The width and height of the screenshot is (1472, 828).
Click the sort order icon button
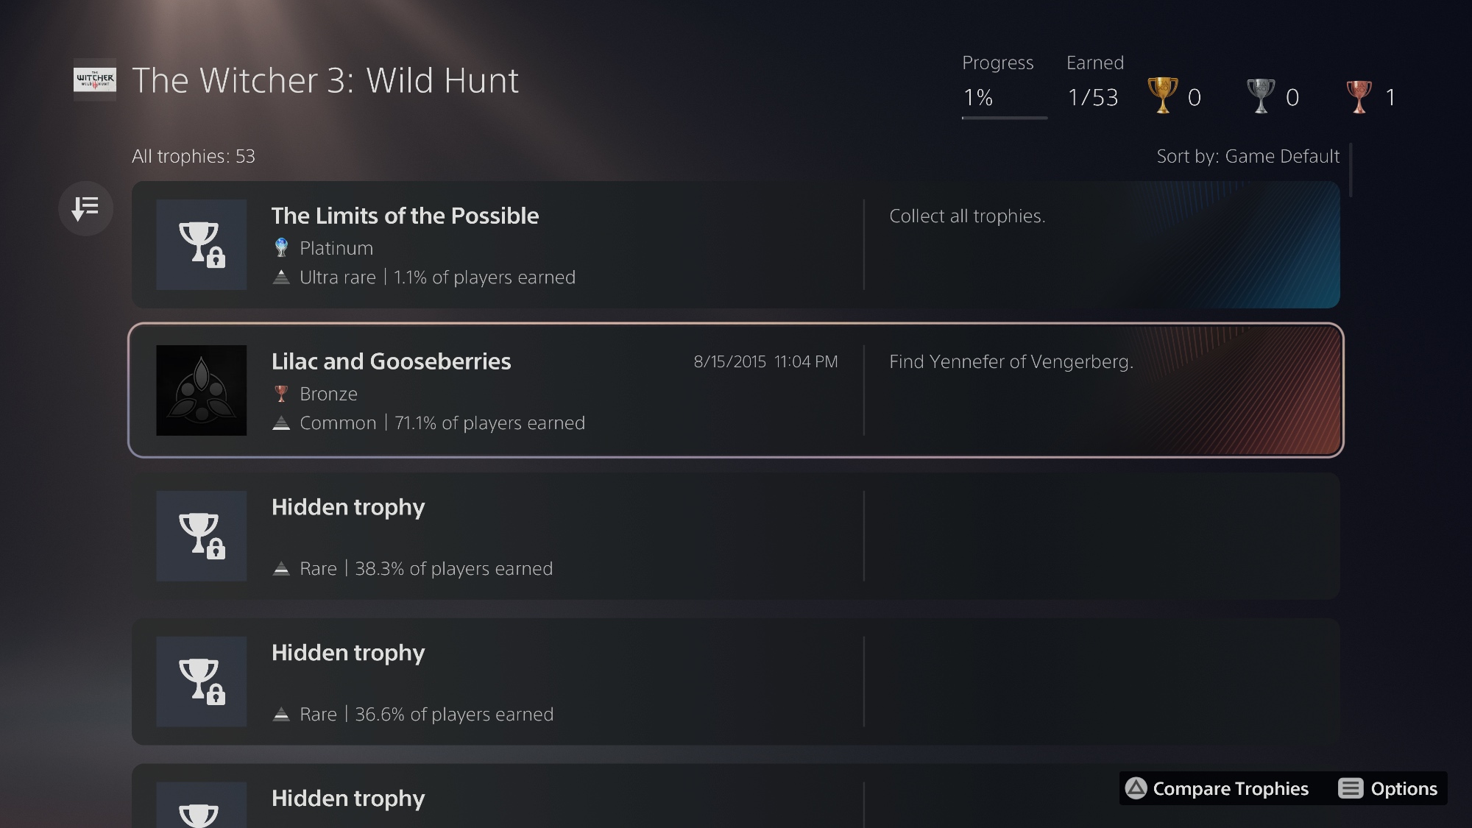[x=85, y=208]
